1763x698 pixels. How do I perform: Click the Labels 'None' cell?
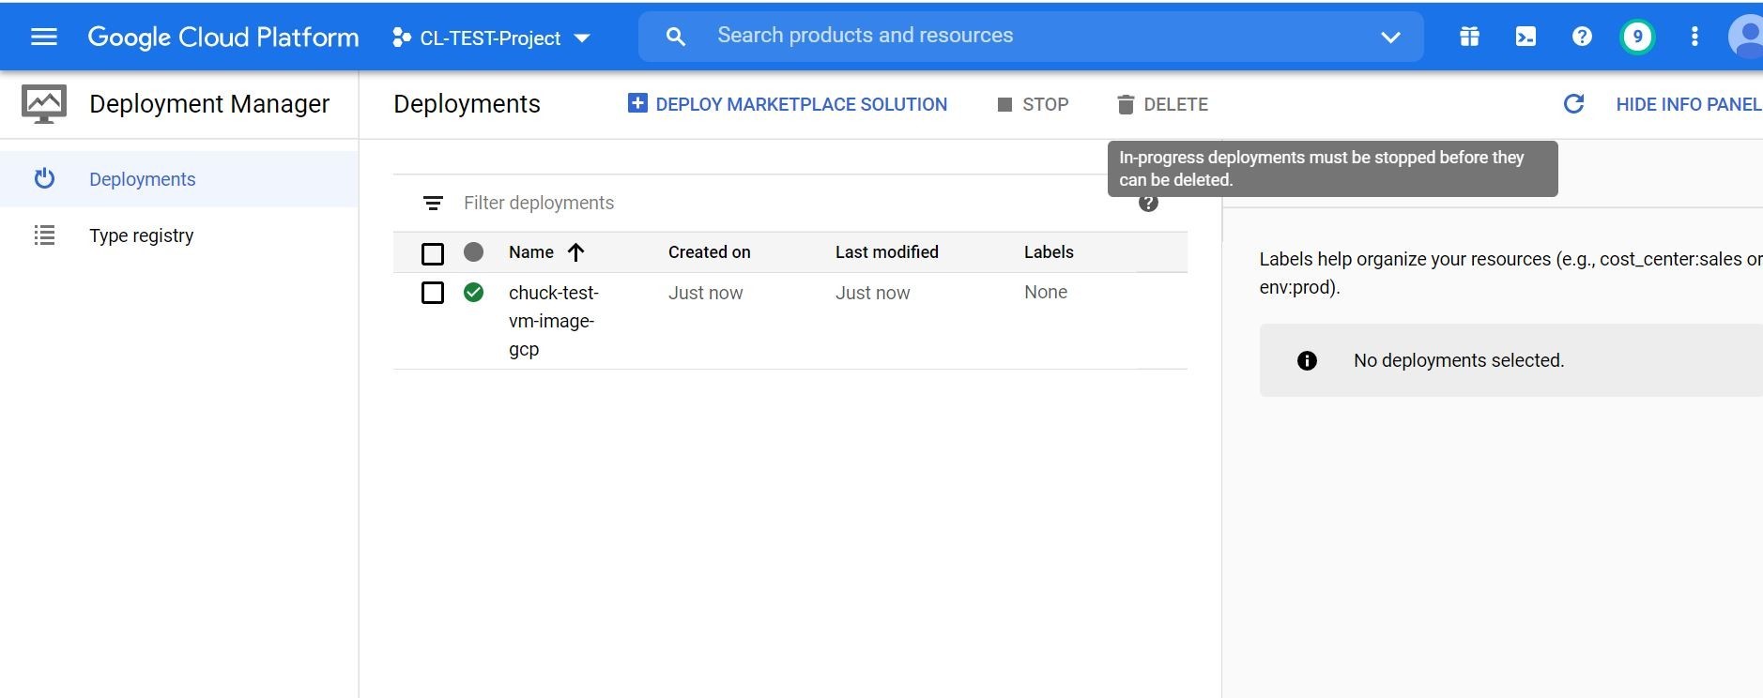coord(1046,292)
